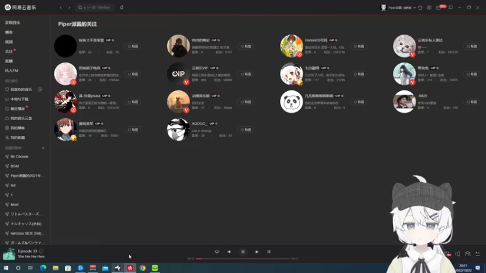Image resolution: width=486 pixels, height=273 pixels.
Task: Open the messages mail icon with 99+ badge
Action: (x=438, y=8)
